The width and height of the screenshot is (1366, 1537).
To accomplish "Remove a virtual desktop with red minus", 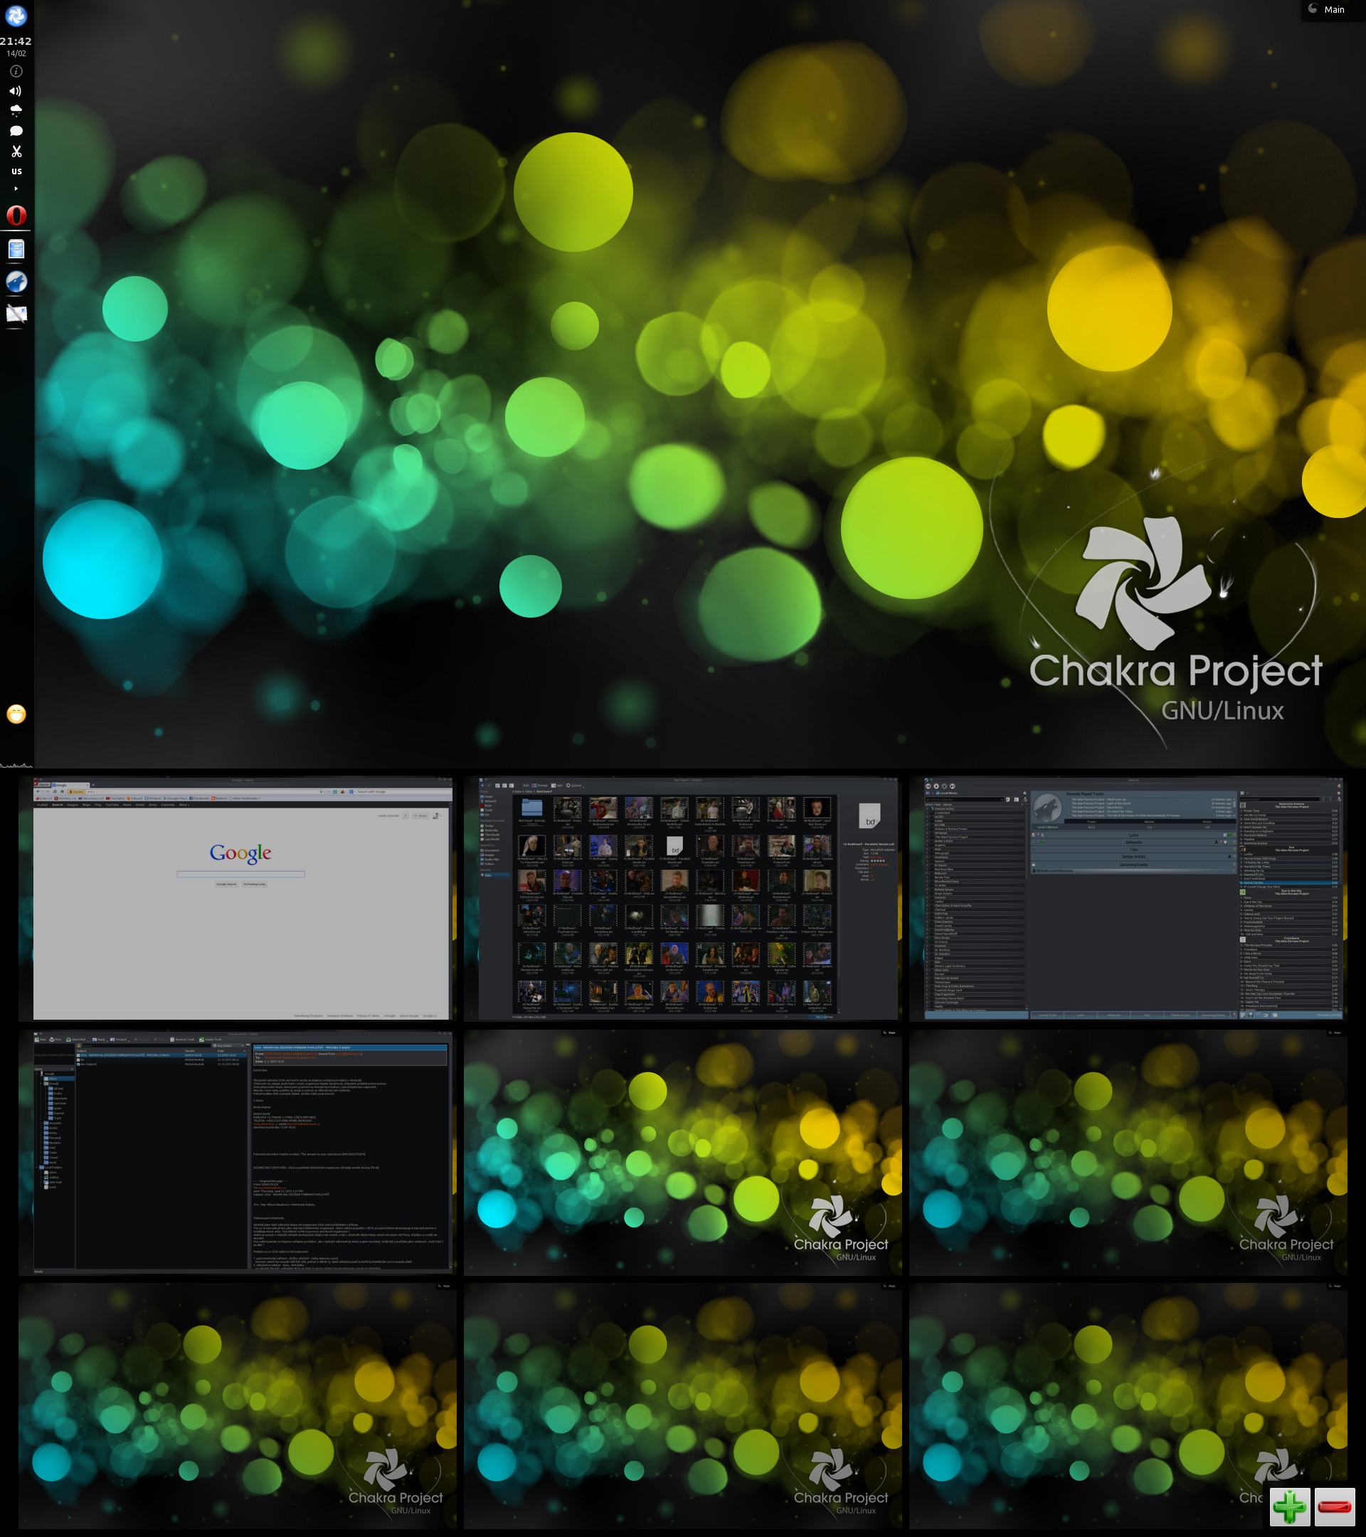I will point(1334,1506).
